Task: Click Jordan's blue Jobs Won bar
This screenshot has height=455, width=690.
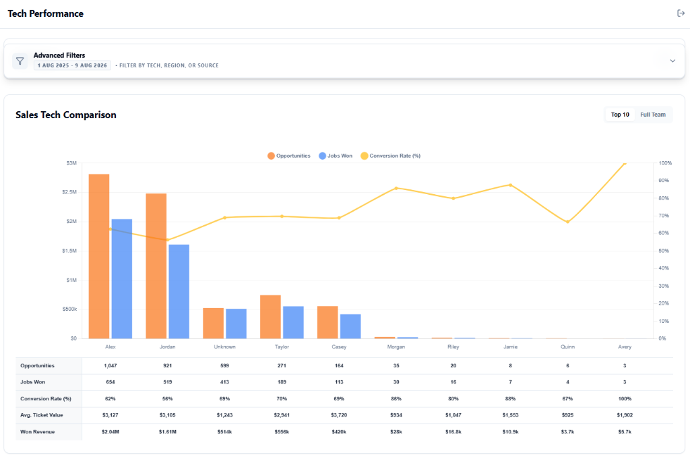Action: (x=179, y=291)
